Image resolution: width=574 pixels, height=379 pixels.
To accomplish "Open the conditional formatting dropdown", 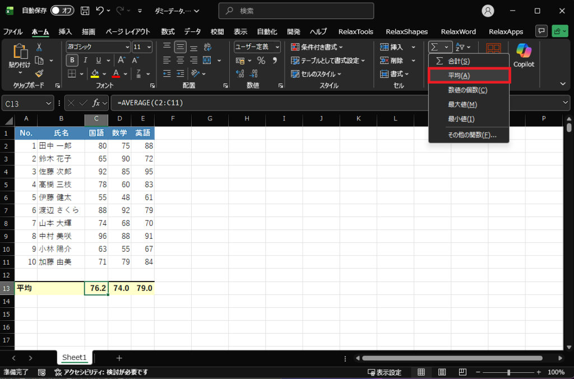I will tap(318, 47).
